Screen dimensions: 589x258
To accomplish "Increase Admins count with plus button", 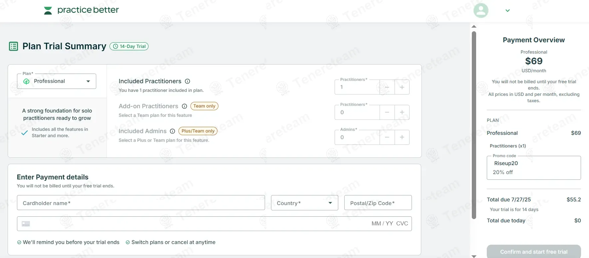I will tap(402, 137).
